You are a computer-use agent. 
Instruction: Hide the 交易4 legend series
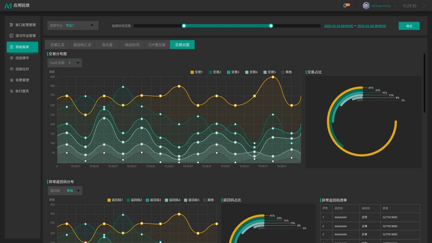[251, 72]
